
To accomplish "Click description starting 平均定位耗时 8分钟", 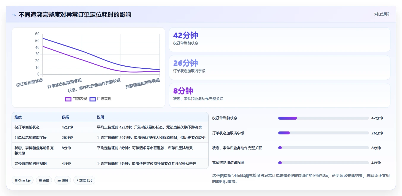I will coord(145,148).
